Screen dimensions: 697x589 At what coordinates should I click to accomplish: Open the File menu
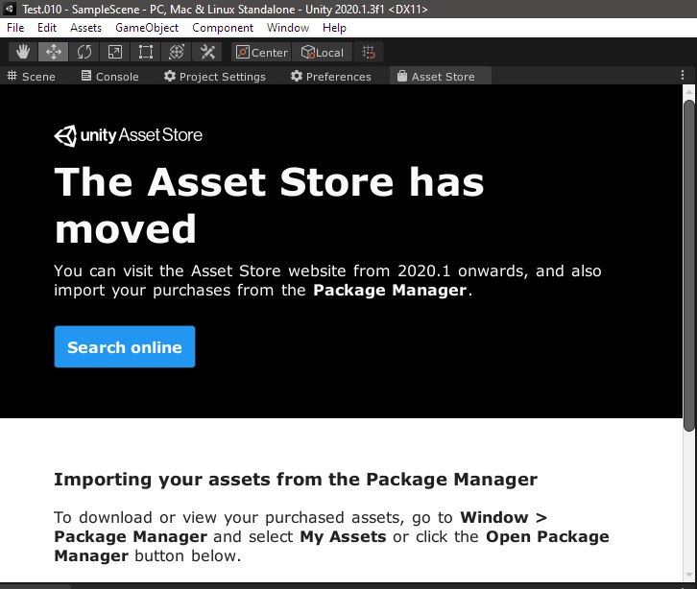pos(15,28)
